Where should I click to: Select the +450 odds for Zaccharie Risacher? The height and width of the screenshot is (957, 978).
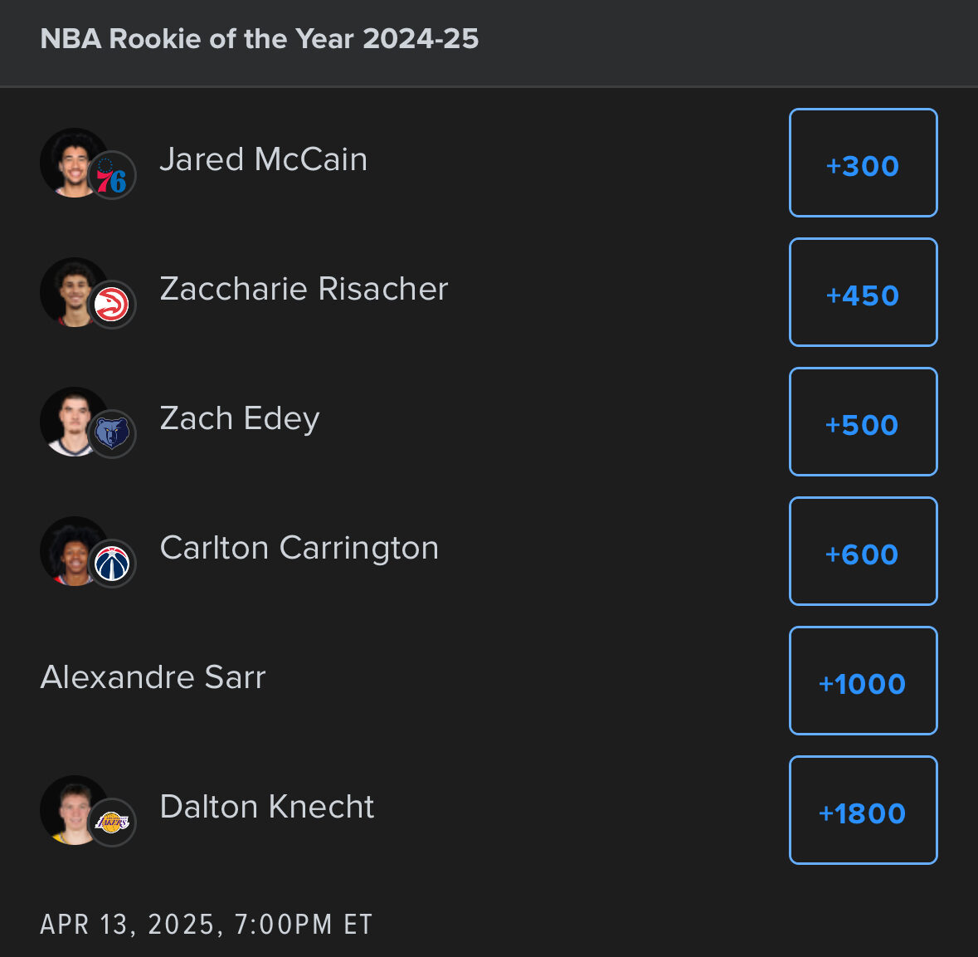[x=863, y=293]
